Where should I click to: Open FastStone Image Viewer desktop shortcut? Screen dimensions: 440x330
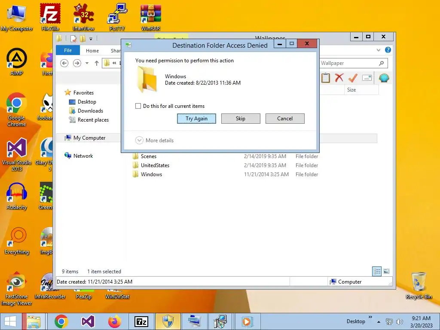[17, 288]
